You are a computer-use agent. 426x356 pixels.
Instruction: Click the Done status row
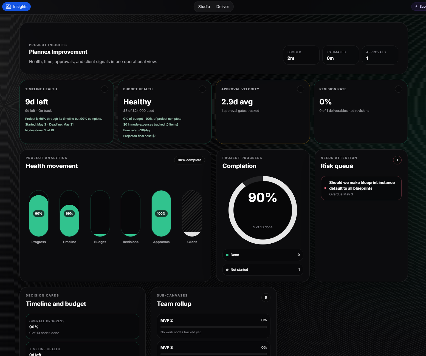(263, 255)
